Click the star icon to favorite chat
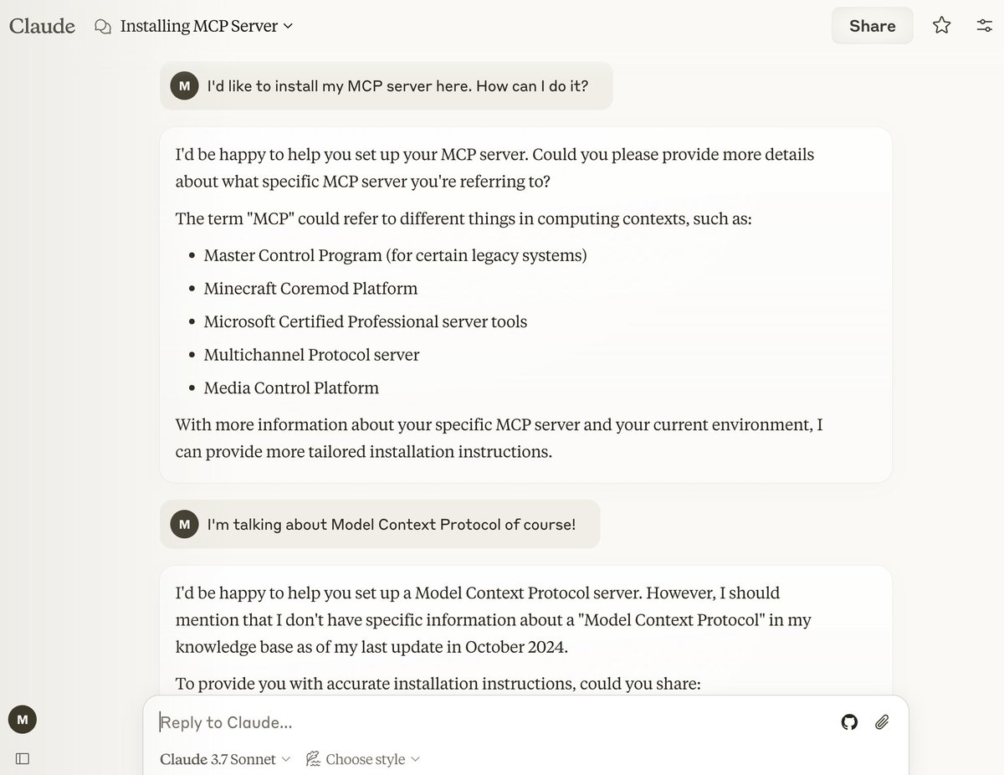1004x775 pixels. coord(942,26)
